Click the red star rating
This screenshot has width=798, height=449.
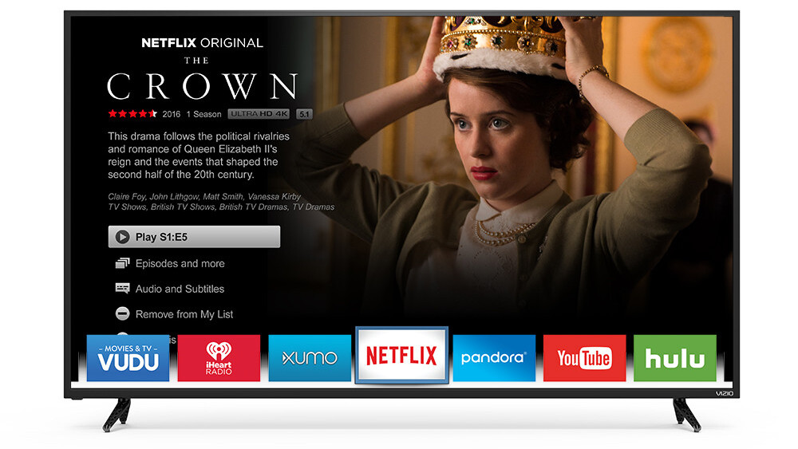click(x=132, y=114)
